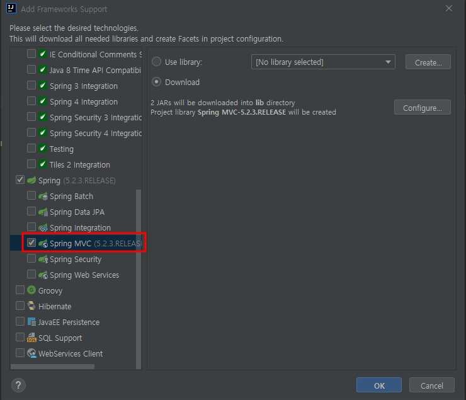This screenshot has height=400, width=466.
Task: Click the Thymeleaf icon beside Spring Security 4 Integration
Action: [x=43, y=132]
